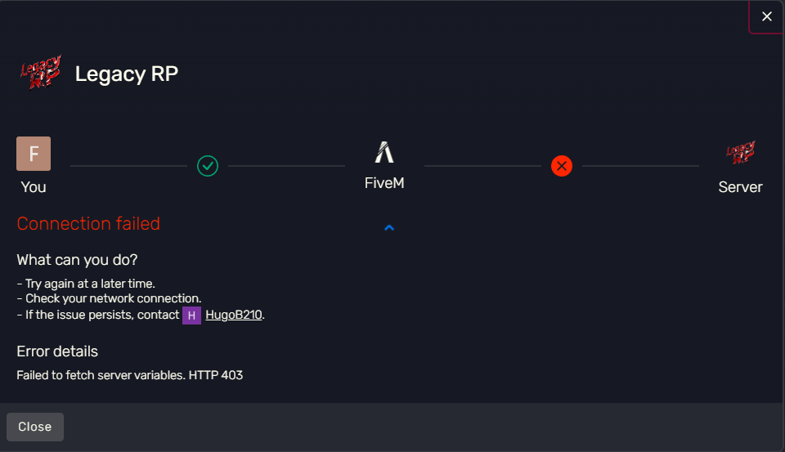Viewport: 785px width, 452px height.
Task: Click the 'Connection failed' heading
Action: (88, 224)
